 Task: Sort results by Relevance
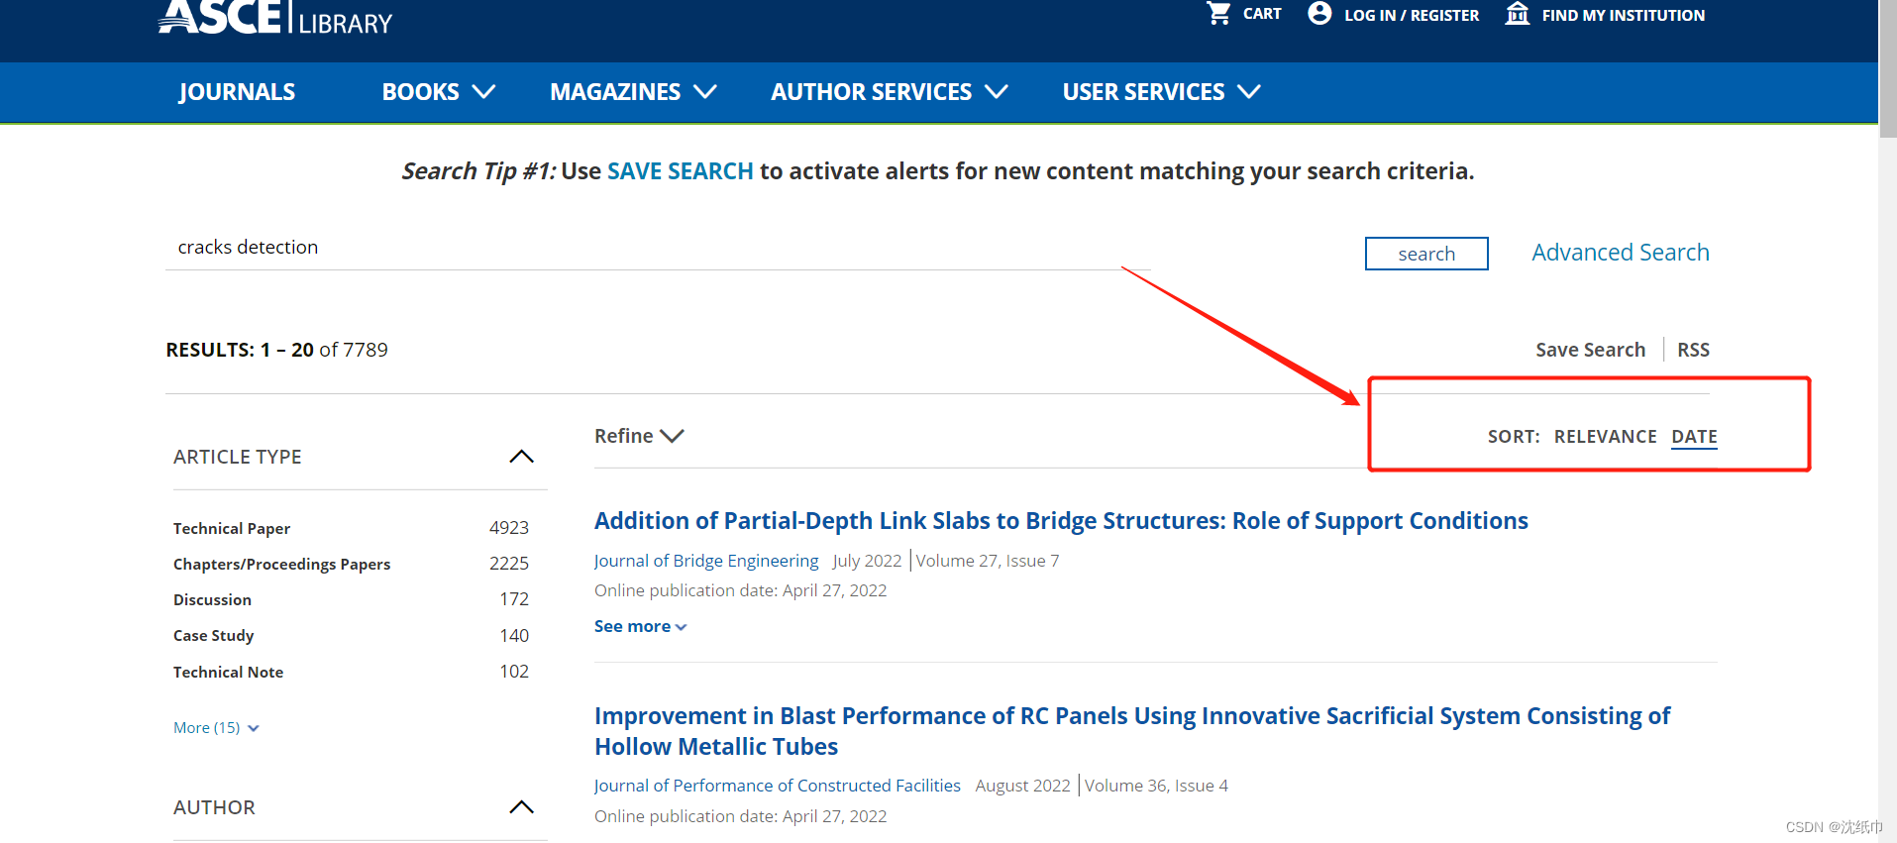[1605, 437]
